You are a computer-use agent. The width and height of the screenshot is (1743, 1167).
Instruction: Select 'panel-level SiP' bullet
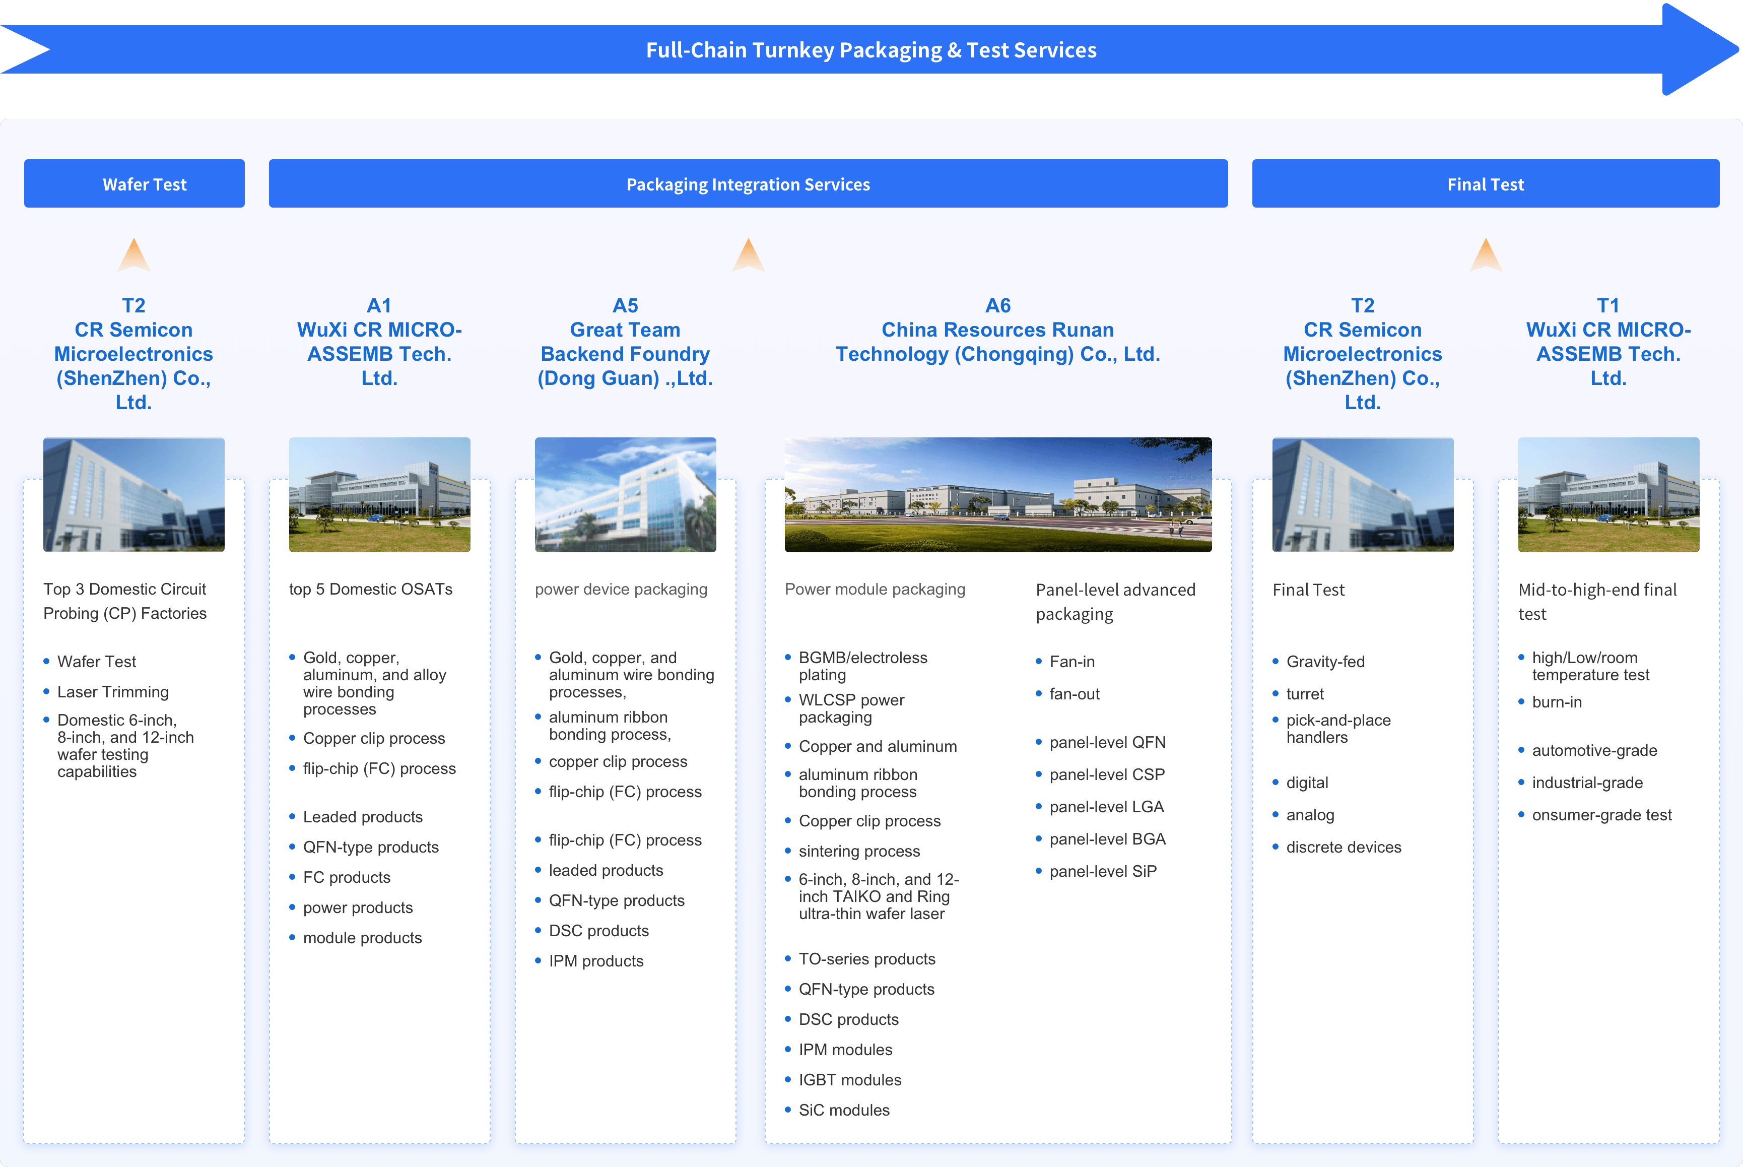(x=1103, y=872)
